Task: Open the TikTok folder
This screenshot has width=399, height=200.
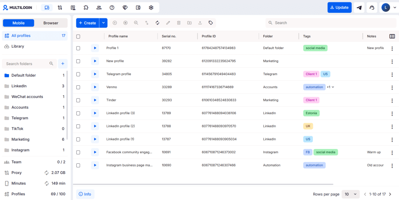Action: (x=35, y=129)
